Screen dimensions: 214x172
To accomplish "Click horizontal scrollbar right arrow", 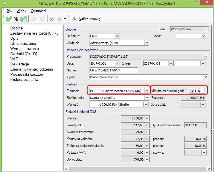I will 209,169.
